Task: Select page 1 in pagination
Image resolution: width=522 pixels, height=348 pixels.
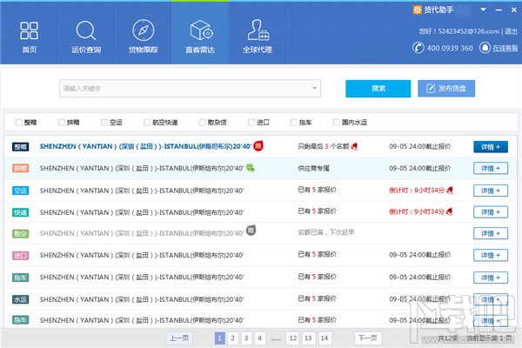Action: tap(219, 338)
